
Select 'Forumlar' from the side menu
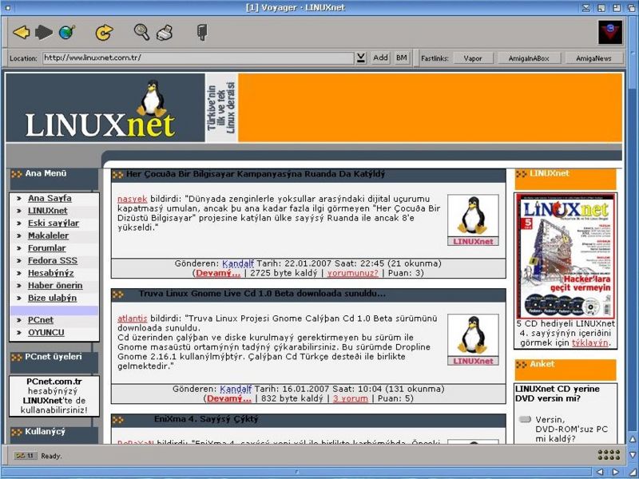tap(47, 247)
